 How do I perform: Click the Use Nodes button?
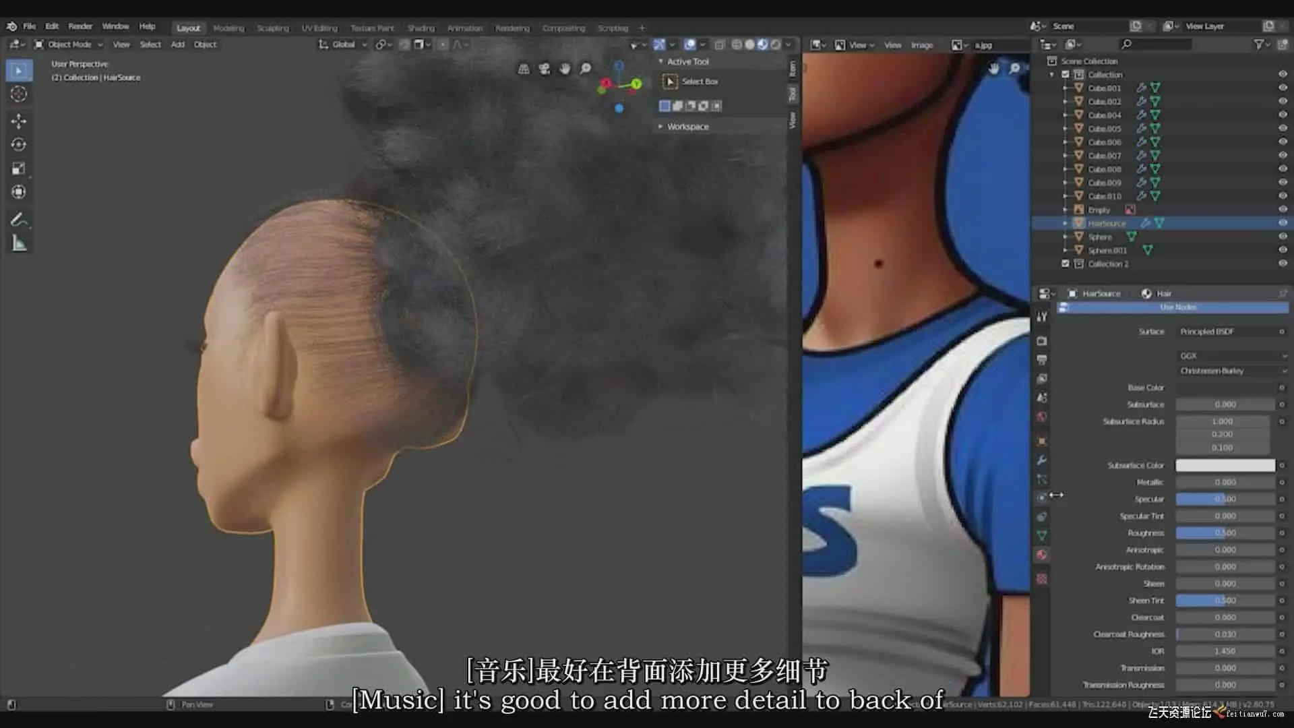click(1177, 307)
